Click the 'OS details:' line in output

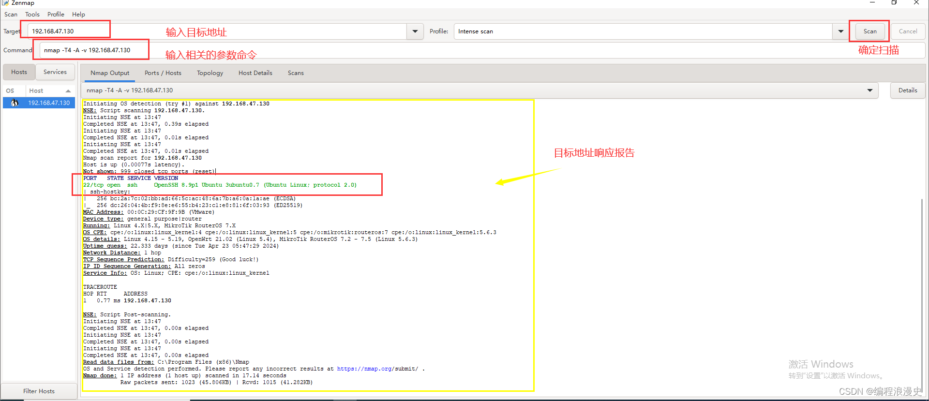(x=250, y=239)
